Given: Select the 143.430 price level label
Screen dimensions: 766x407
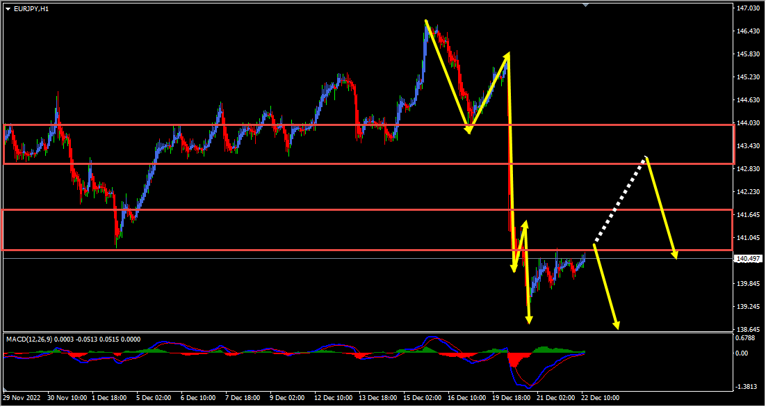Looking at the screenshot, I should (x=747, y=146).
